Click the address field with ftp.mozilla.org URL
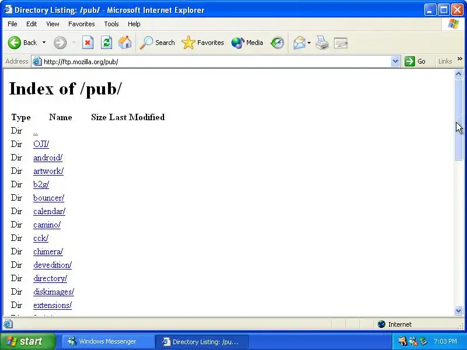This screenshot has height=350, width=467. 216,62
